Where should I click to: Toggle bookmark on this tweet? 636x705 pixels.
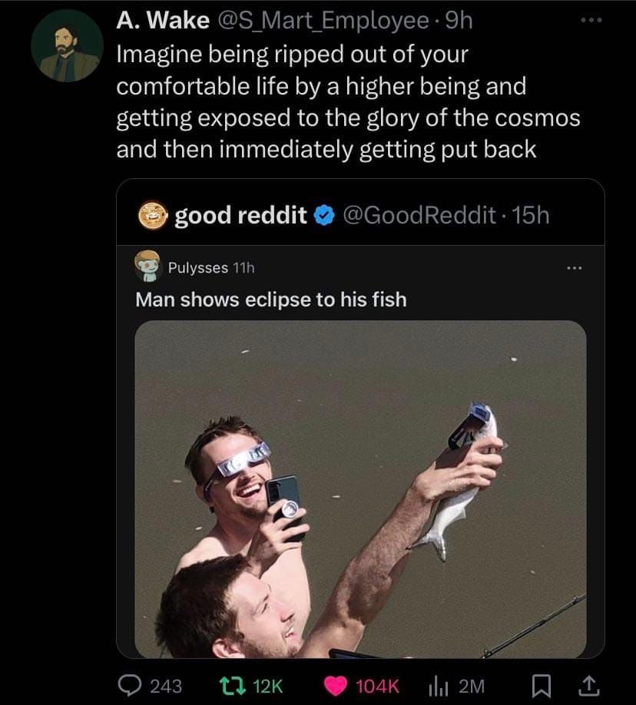click(x=541, y=686)
